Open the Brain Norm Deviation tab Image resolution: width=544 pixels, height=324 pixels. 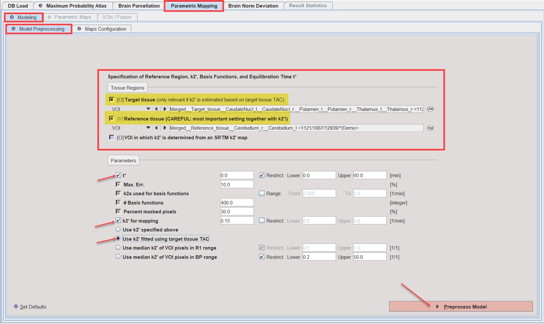click(x=253, y=6)
